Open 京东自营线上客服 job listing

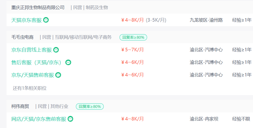coord(32,50)
